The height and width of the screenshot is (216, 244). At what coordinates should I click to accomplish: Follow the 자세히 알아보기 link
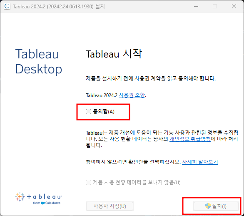pyautogui.click(x=200, y=162)
